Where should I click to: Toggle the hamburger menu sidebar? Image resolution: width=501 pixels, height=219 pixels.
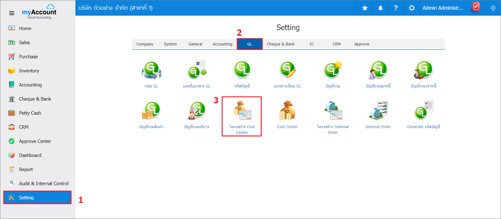(x=12, y=13)
